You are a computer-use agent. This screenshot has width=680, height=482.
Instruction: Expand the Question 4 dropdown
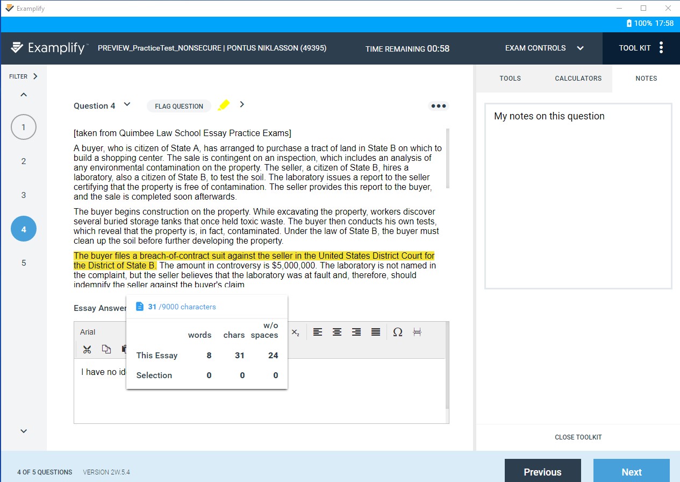tap(127, 104)
